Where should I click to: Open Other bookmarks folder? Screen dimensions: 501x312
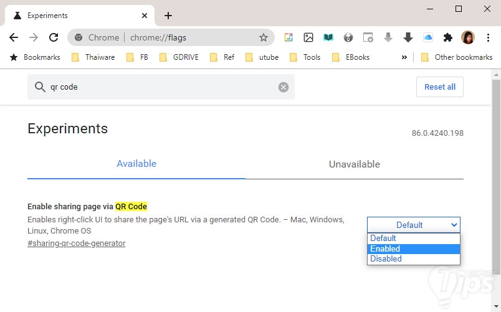click(457, 57)
